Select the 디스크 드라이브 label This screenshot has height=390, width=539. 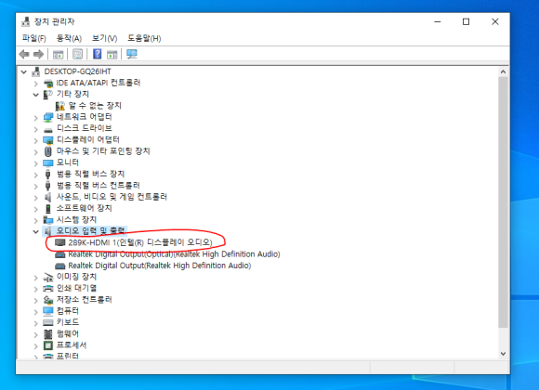click(x=85, y=128)
